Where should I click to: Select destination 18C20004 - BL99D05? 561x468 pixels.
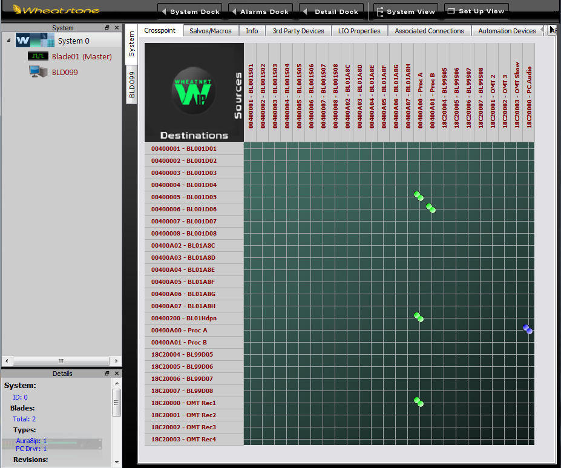tap(194, 354)
